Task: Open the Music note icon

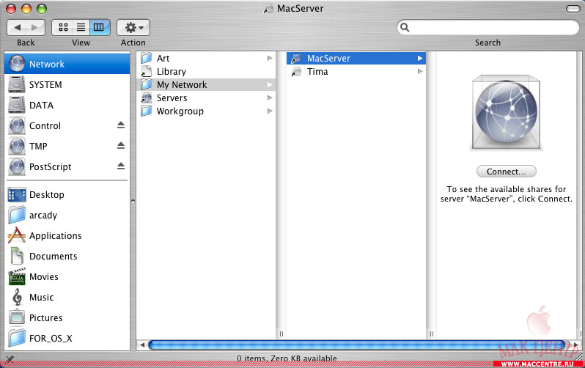Action: 17,297
